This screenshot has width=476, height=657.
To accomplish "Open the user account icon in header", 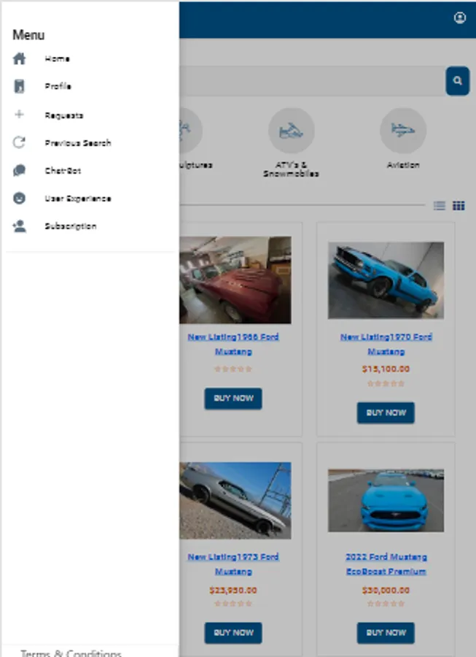I will pos(460,18).
